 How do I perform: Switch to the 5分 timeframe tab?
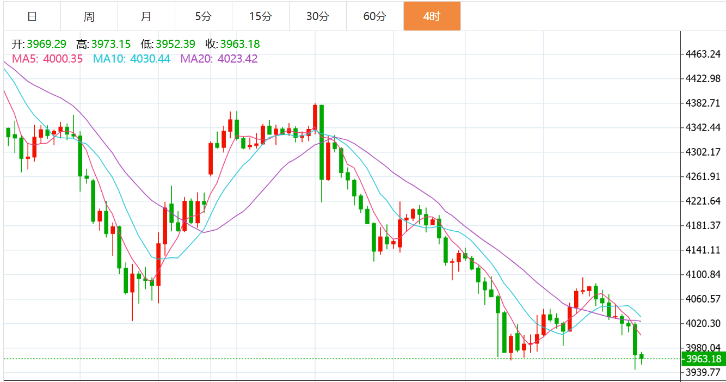(204, 16)
